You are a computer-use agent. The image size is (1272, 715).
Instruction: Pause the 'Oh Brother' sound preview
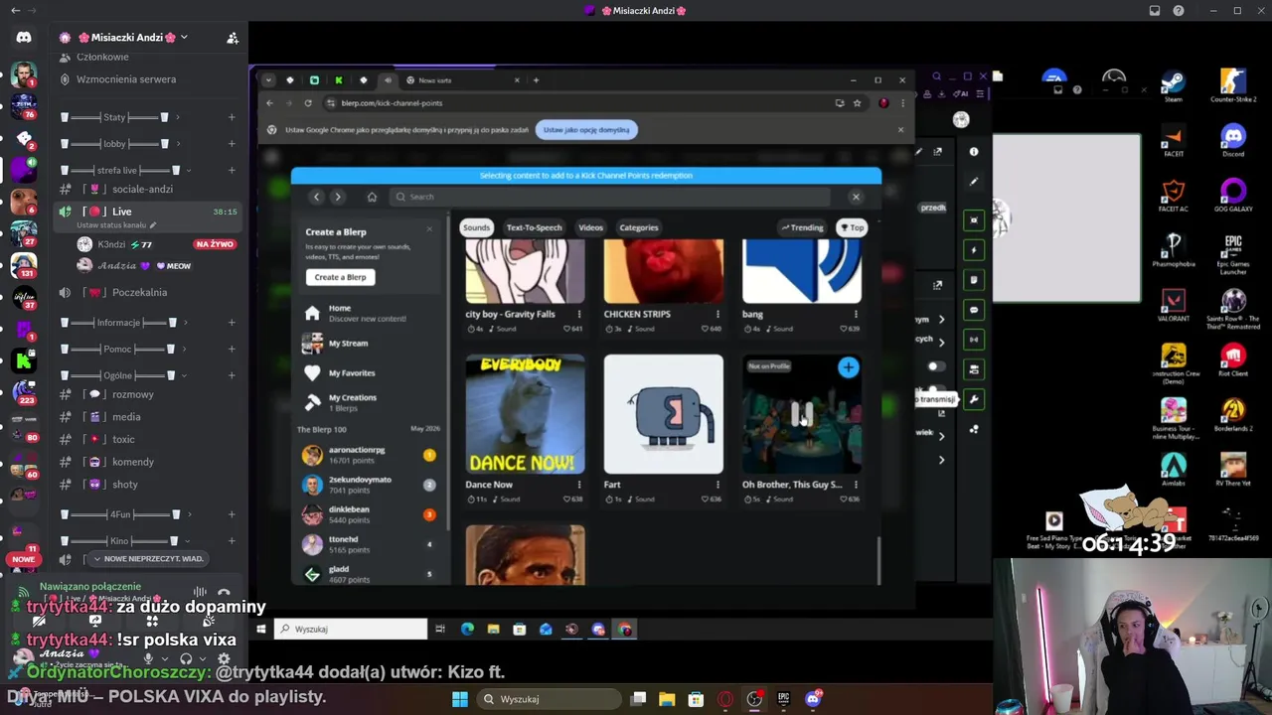(x=802, y=414)
